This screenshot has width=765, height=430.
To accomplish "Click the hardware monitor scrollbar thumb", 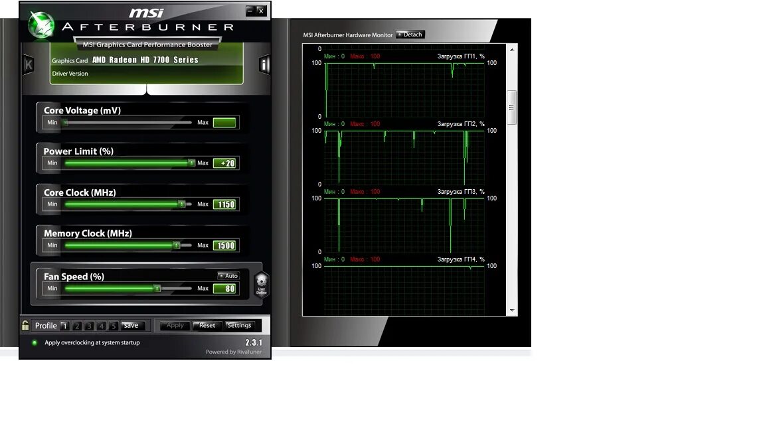I will [x=512, y=107].
